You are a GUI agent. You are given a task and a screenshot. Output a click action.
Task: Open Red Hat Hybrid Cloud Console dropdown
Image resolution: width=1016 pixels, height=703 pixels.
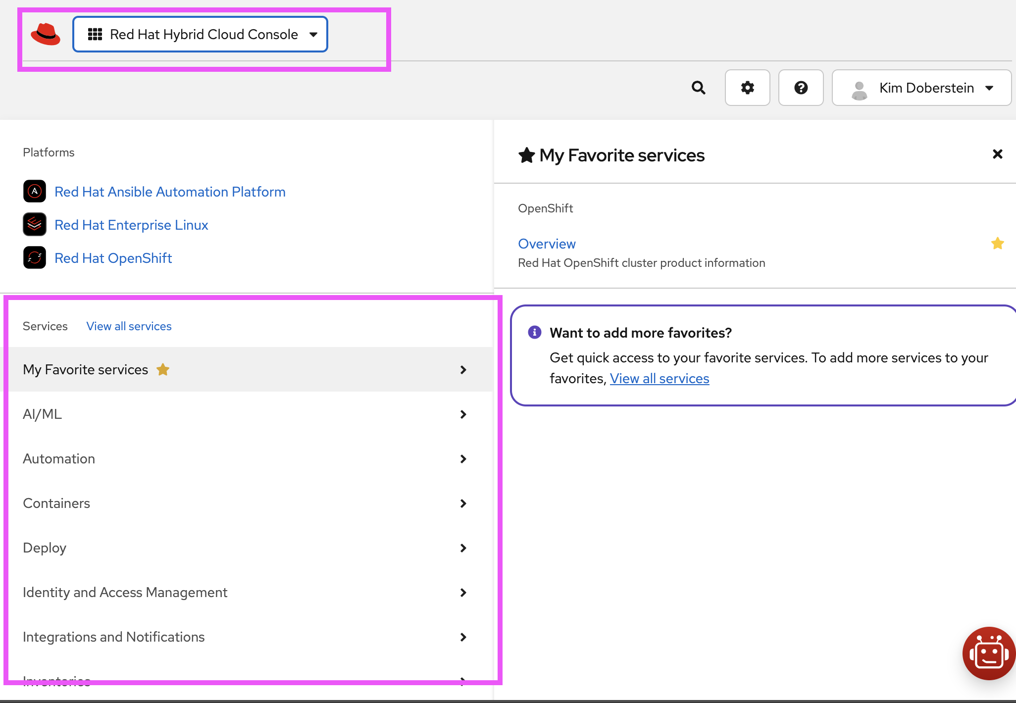[x=201, y=34]
